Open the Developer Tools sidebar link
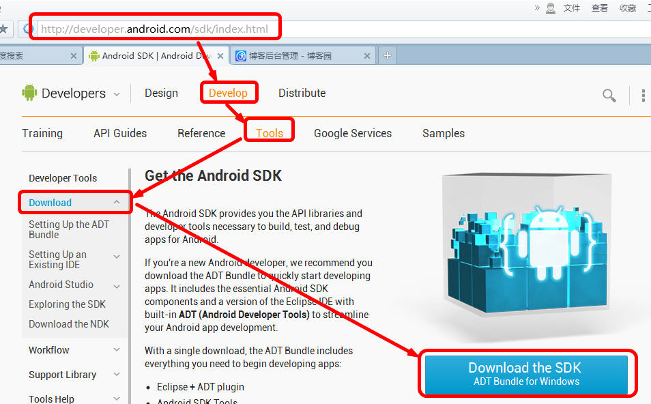The image size is (651, 404). [x=63, y=178]
